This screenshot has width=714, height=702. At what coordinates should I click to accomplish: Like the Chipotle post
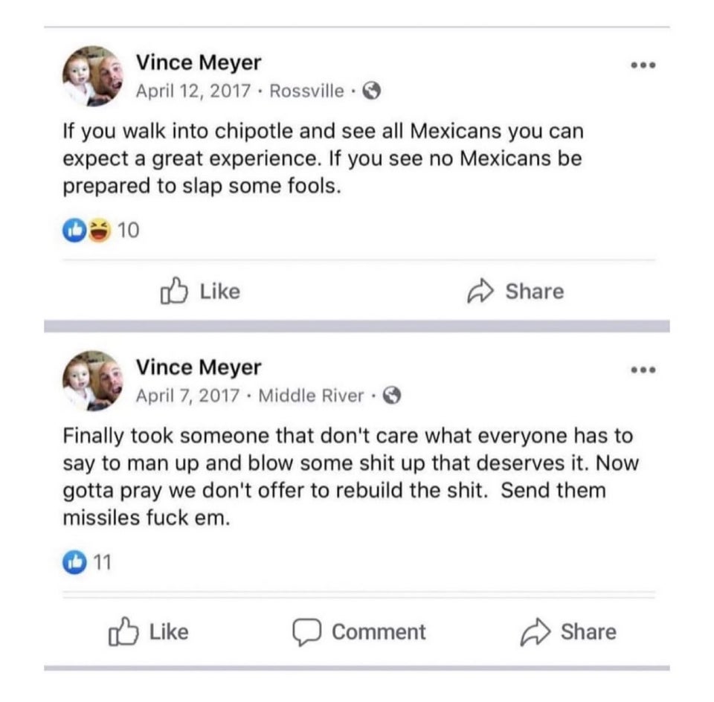[x=201, y=292]
